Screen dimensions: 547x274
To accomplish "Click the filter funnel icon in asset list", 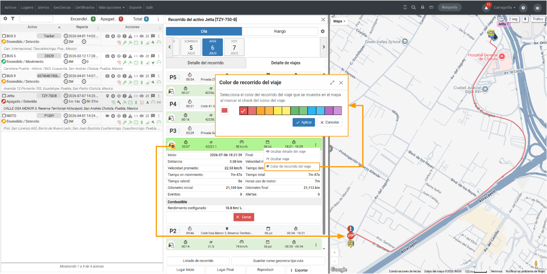I will 12,19.
